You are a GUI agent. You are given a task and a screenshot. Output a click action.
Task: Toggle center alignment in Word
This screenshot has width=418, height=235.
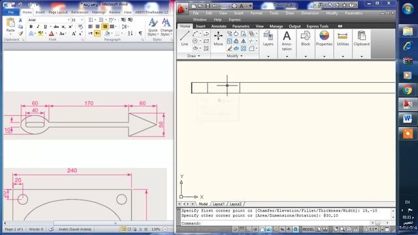click(97, 27)
